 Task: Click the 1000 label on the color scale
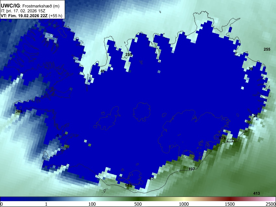click(x=184, y=204)
